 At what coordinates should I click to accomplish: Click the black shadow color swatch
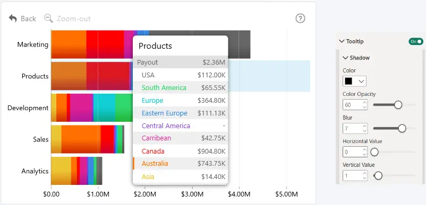(x=348, y=81)
